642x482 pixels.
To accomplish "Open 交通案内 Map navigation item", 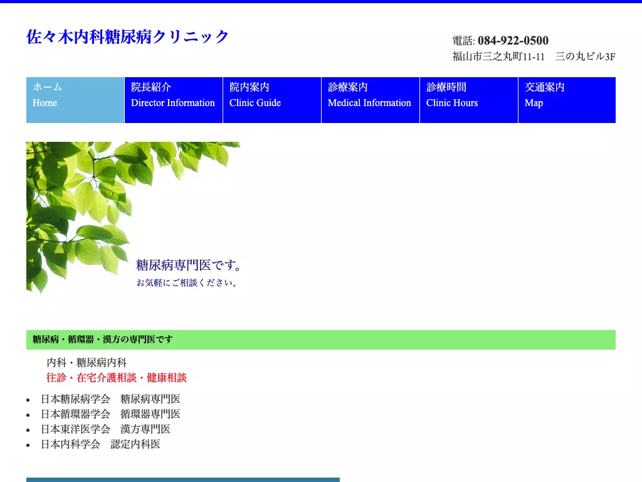I will pyautogui.click(x=567, y=100).
